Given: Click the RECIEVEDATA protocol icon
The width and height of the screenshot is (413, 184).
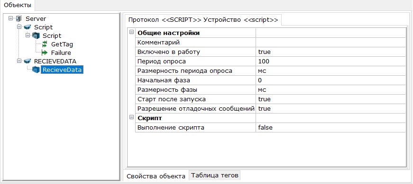Looking at the screenshot, I should (x=28, y=61).
